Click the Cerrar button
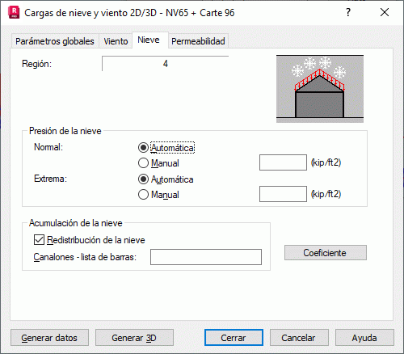The height and width of the screenshot is (354, 404). click(x=234, y=338)
